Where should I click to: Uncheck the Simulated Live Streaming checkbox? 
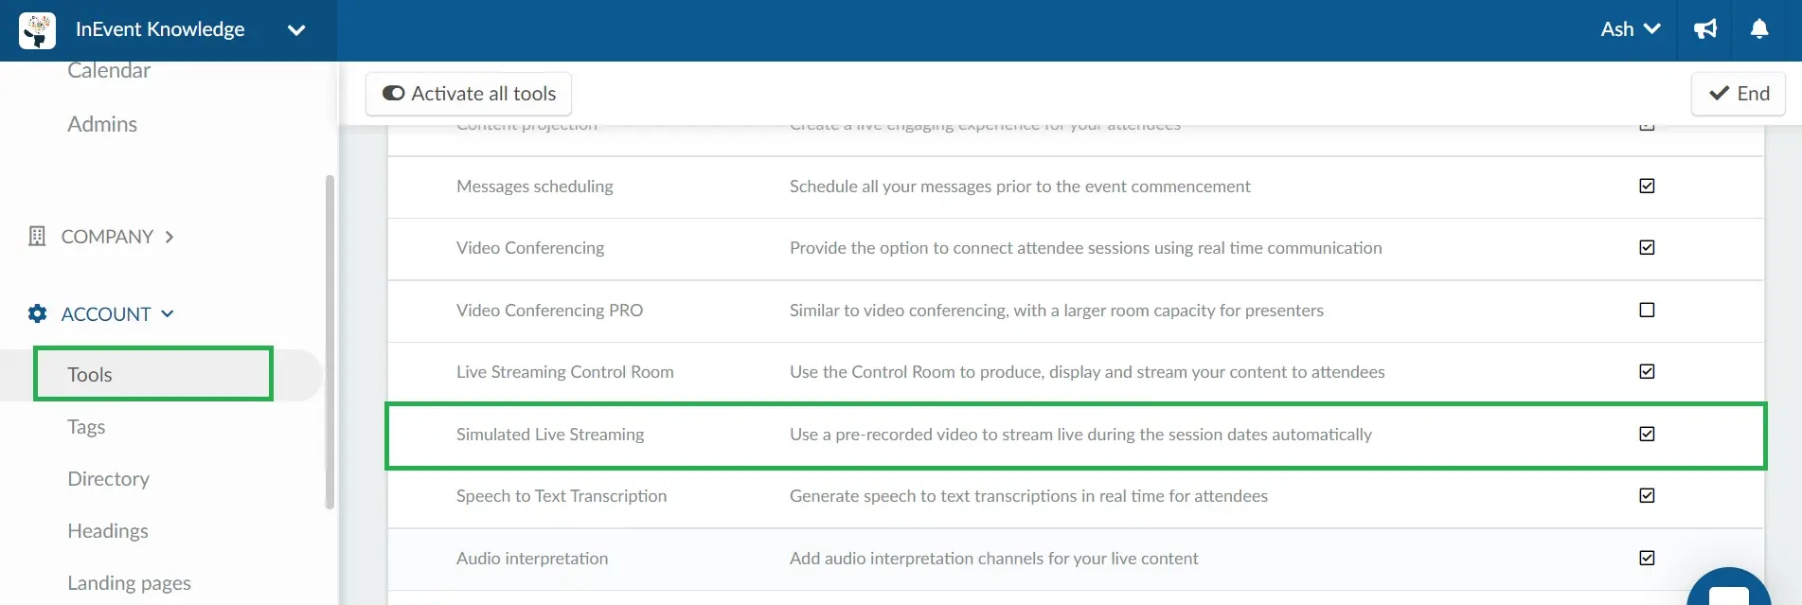[x=1647, y=434]
